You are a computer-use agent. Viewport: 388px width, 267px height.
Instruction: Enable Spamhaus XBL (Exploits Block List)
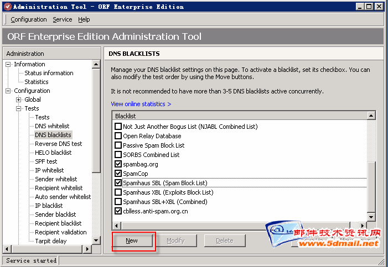(118, 192)
